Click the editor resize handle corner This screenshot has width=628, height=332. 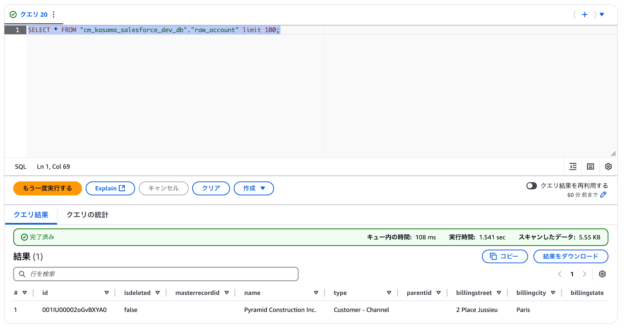click(613, 154)
